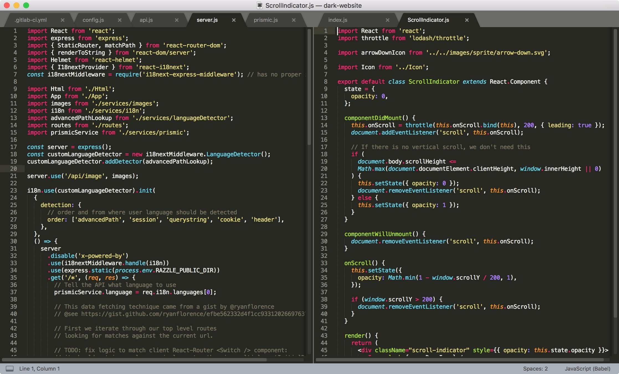The height and width of the screenshot is (374, 619).
Task: Open the index.js tab
Action: pyautogui.click(x=338, y=20)
